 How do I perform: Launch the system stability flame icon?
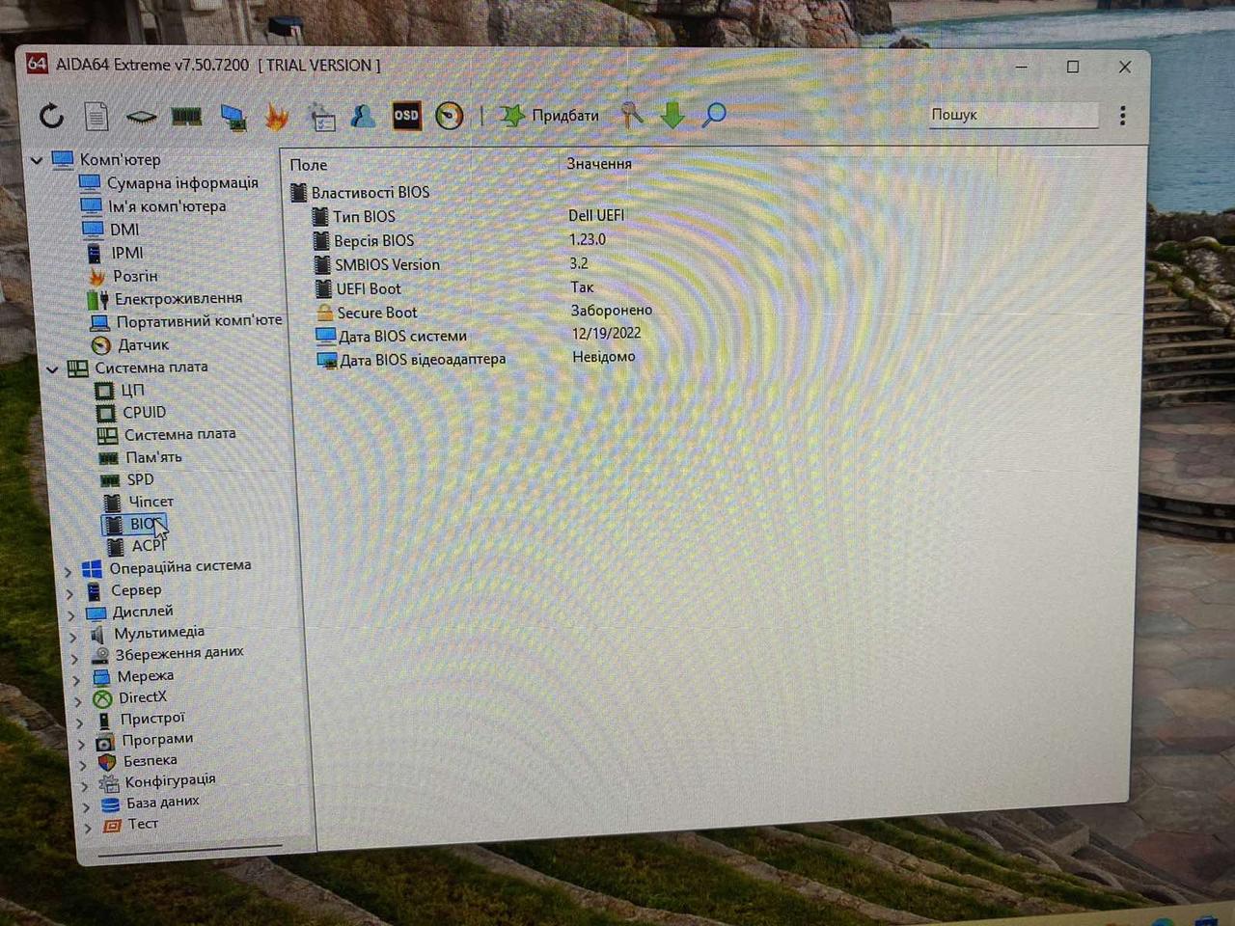point(277,117)
